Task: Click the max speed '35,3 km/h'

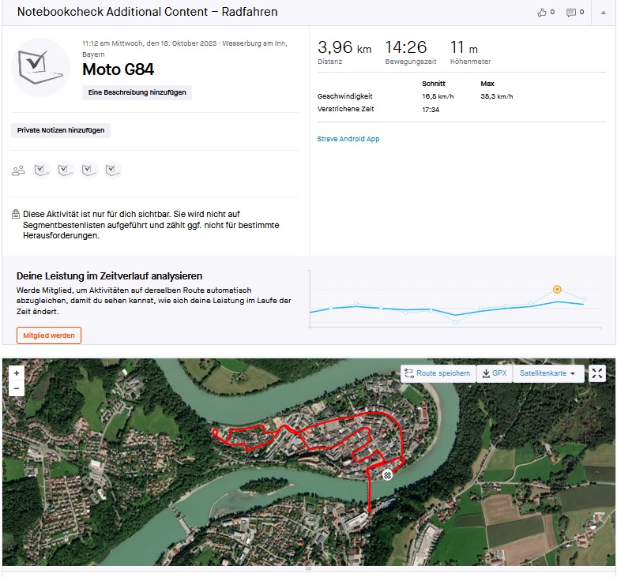Action: [x=497, y=96]
